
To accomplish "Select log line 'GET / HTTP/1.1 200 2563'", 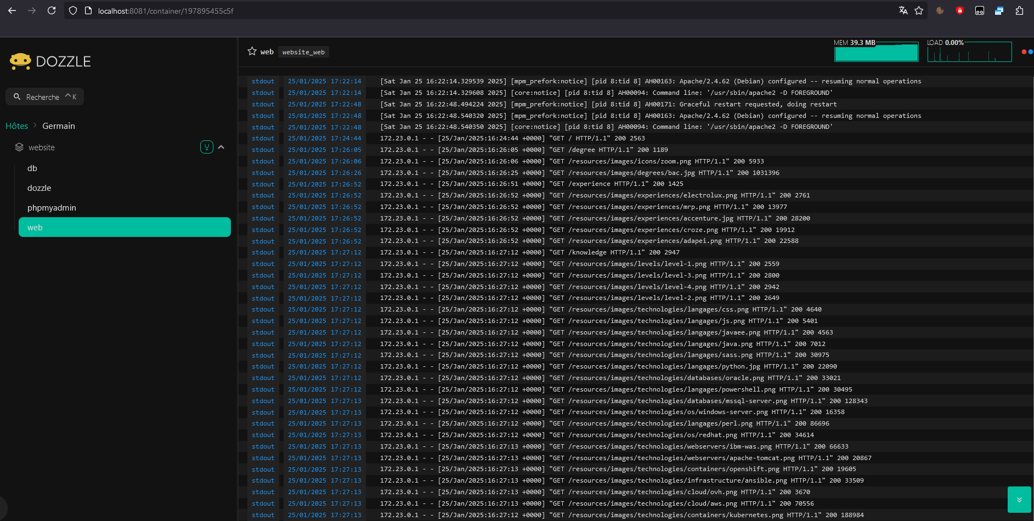I will (x=636, y=138).
